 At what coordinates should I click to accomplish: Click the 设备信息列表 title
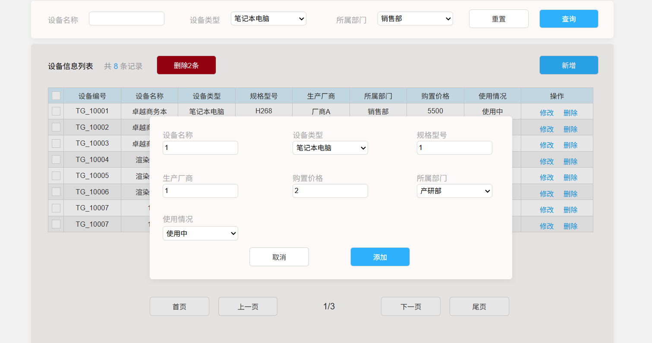pyautogui.click(x=70, y=66)
